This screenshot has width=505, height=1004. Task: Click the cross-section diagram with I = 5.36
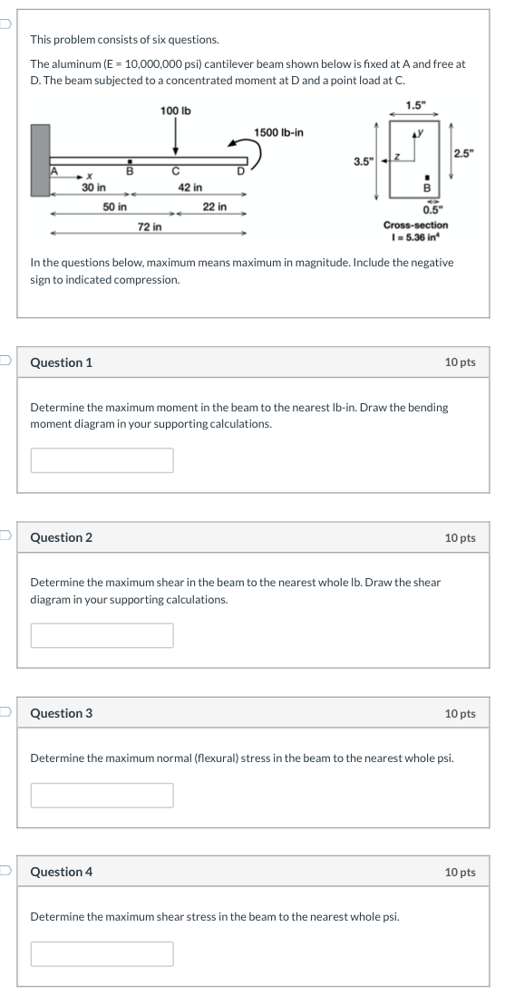click(x=408, y=171)
